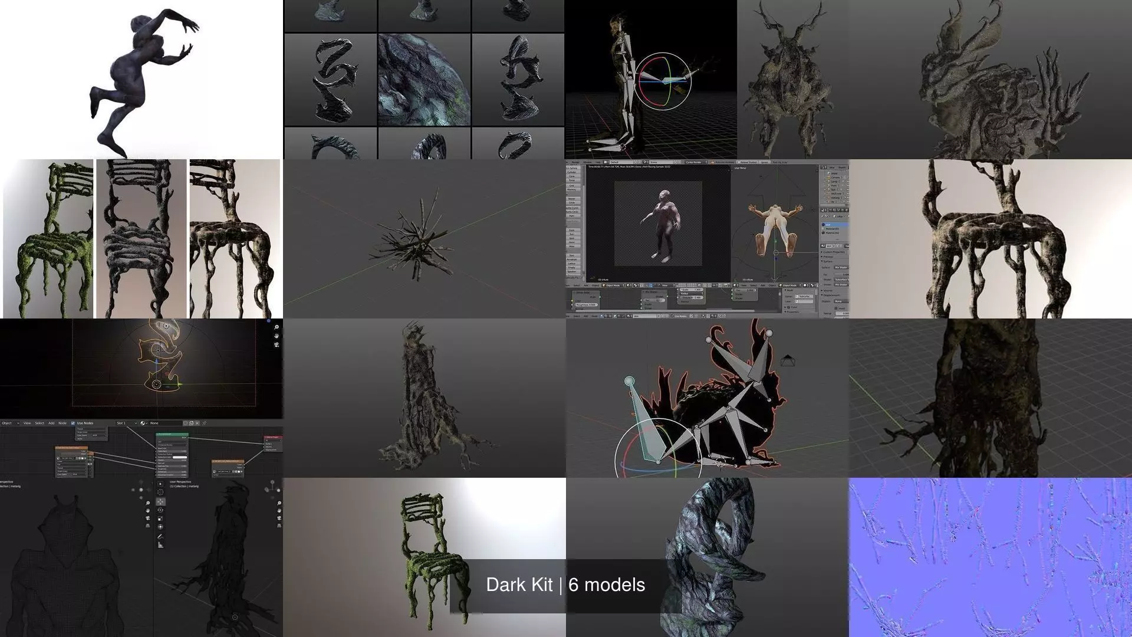Open the single green mossy chair thumbnail
Screen dimensions: 1132x637
click(x=424, y=557)
